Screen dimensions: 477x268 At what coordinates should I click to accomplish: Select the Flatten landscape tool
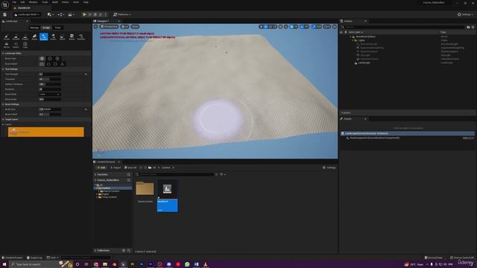(x=25, y=37)
